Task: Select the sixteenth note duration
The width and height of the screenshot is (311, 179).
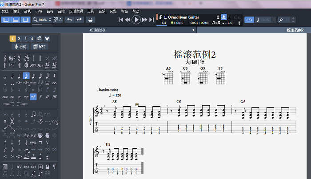Action: [33, 76]
